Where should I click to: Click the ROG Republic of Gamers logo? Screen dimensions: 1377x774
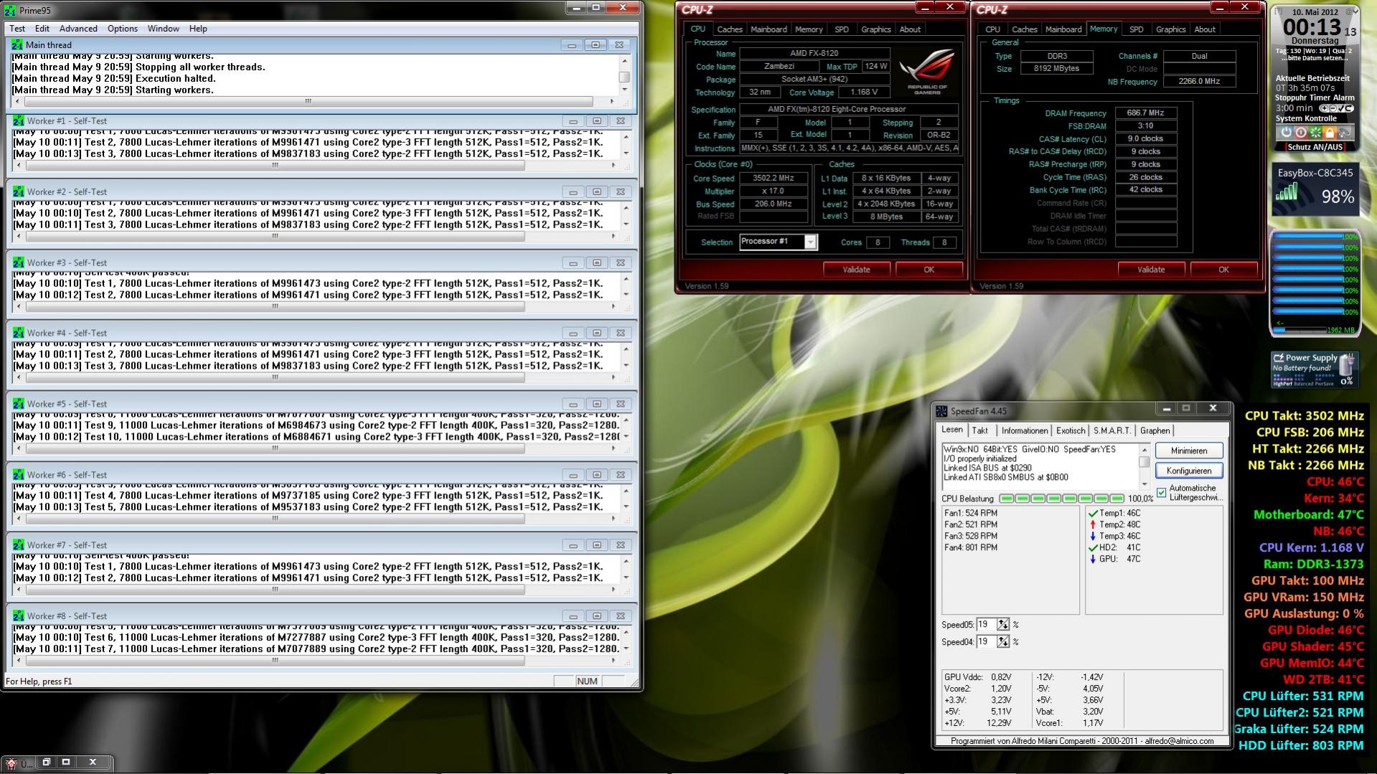[x=927, y=72]
